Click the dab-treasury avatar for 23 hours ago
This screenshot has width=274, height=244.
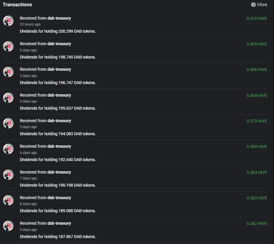point(8,21)
